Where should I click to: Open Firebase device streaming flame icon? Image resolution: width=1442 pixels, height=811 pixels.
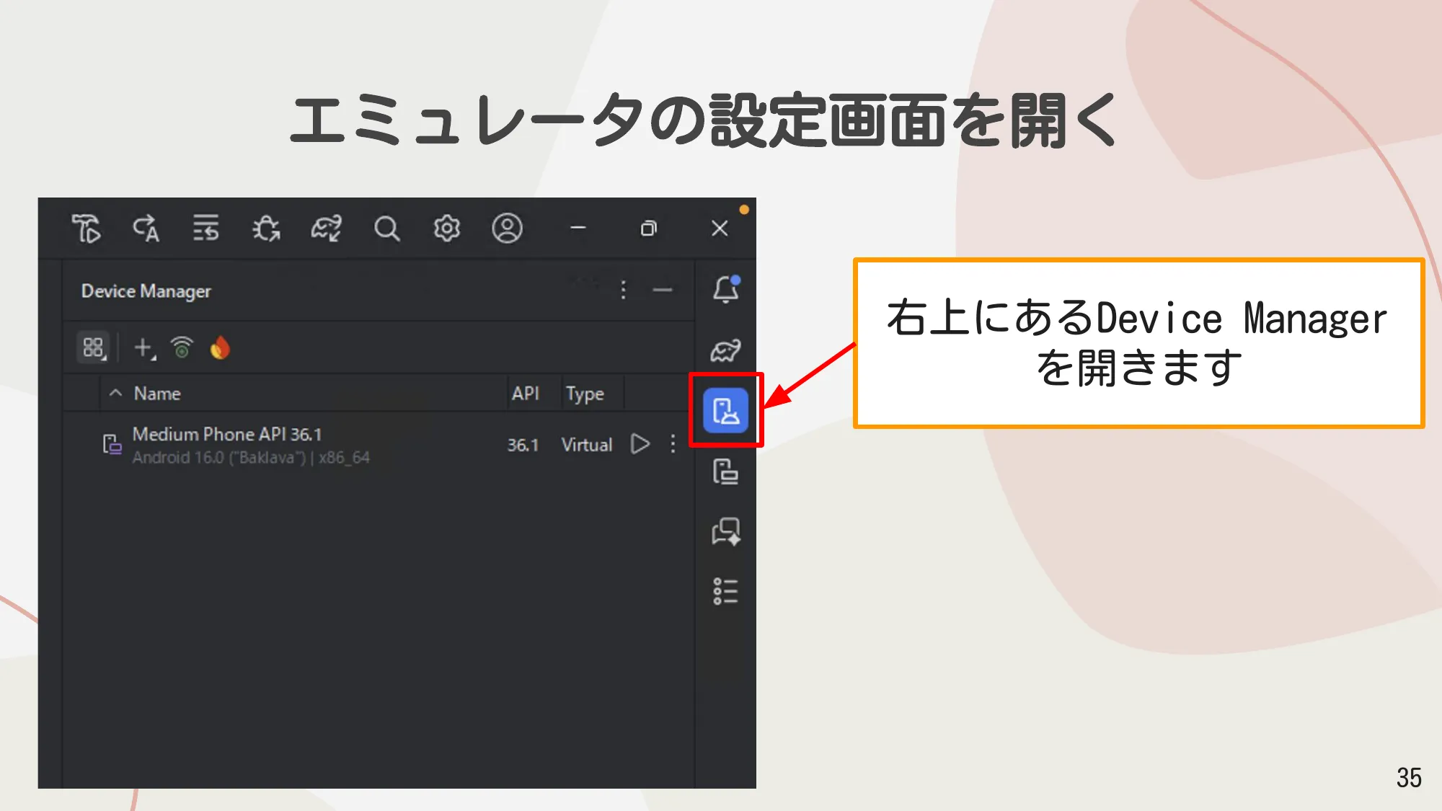[x=221, y=348]
